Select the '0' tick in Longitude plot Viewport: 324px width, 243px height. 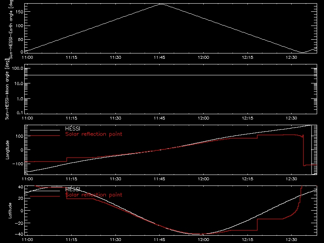tap(22, 150)
